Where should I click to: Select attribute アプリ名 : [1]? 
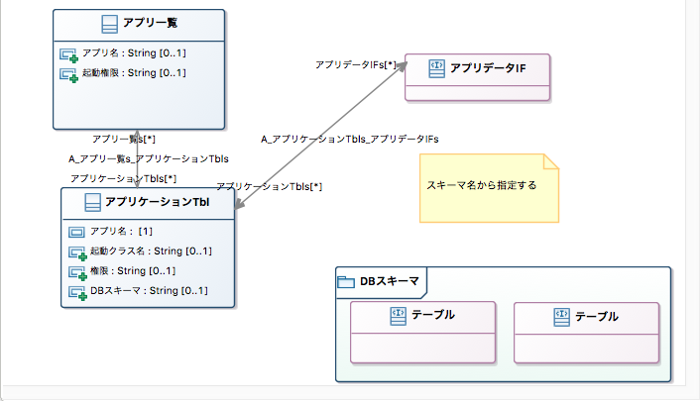tap(121, 232)
